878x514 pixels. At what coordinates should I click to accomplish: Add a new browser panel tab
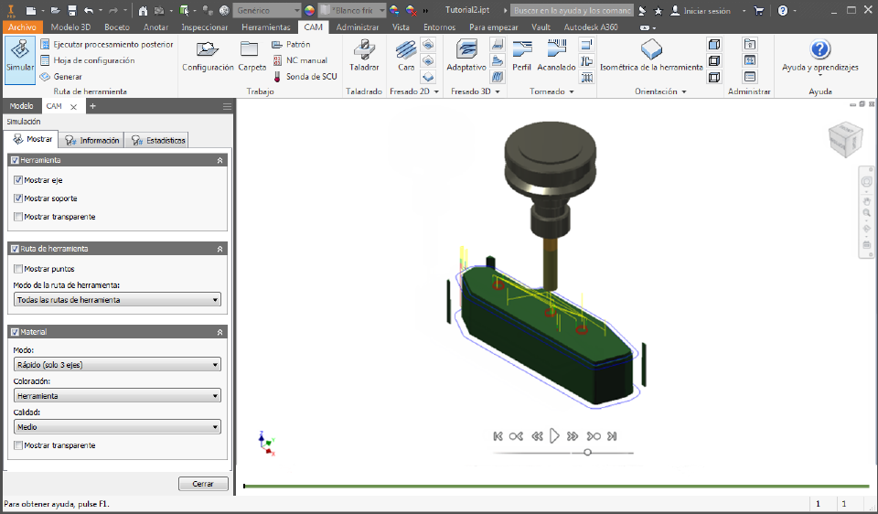click(93, 106)
